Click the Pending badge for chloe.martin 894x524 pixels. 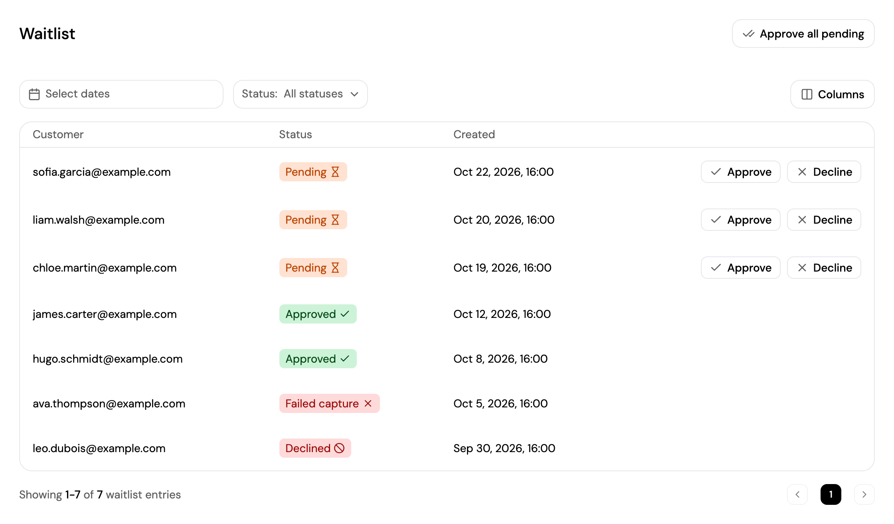pyautogui.click(x=313, y=268)
